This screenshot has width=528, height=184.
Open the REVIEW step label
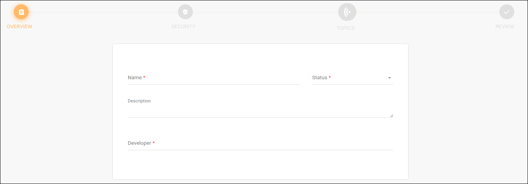[505, 27]
